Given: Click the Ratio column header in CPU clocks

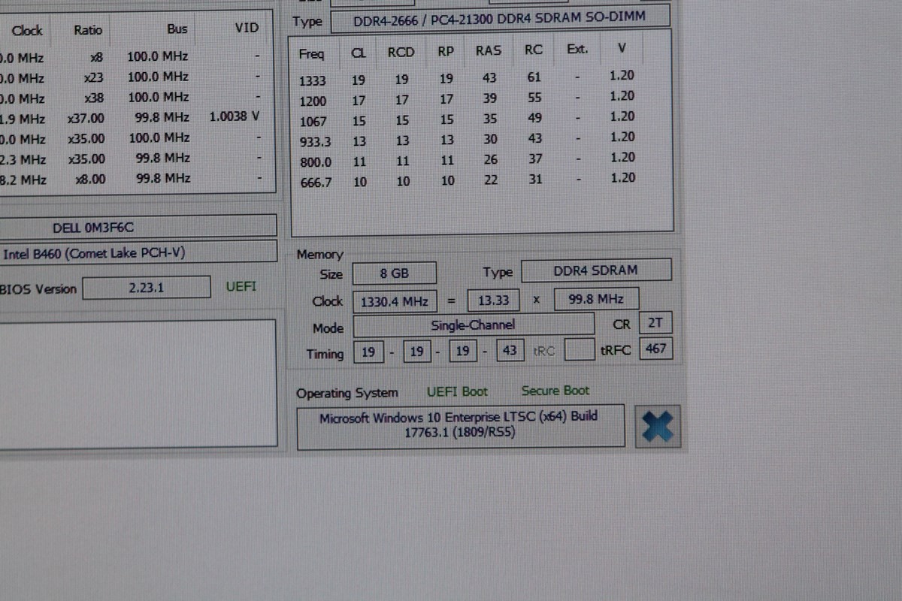Looking at the screenshot, I should [x=88, y=30].
